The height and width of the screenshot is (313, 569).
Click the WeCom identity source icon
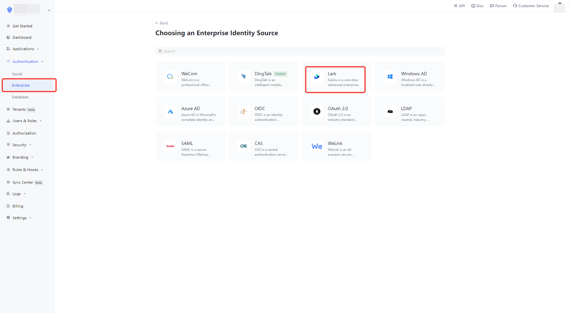[x=170, y=77]
